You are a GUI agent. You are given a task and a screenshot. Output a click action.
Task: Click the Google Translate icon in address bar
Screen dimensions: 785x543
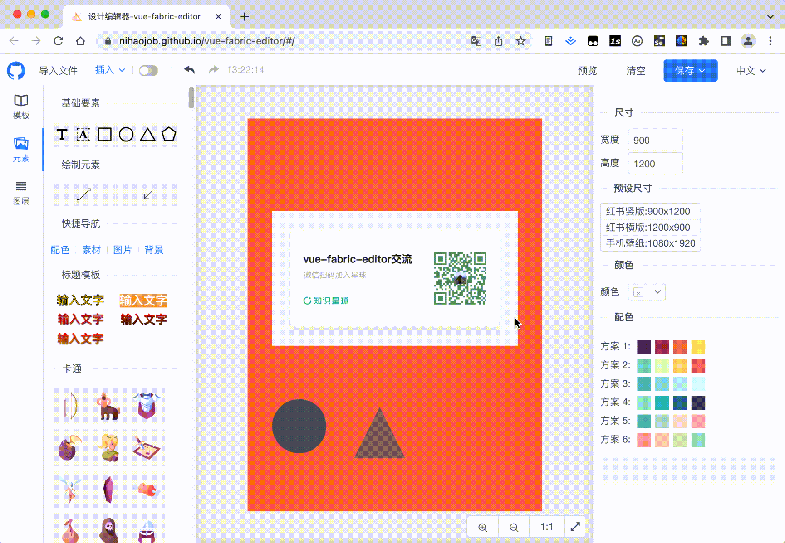tap(476, 41)
